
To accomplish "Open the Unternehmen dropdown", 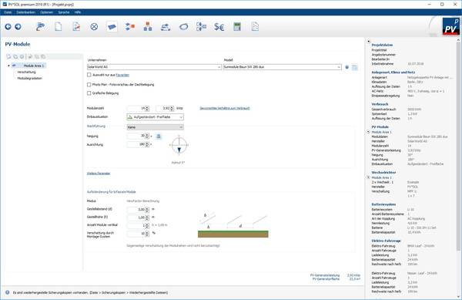I will [x=154, y=67].
